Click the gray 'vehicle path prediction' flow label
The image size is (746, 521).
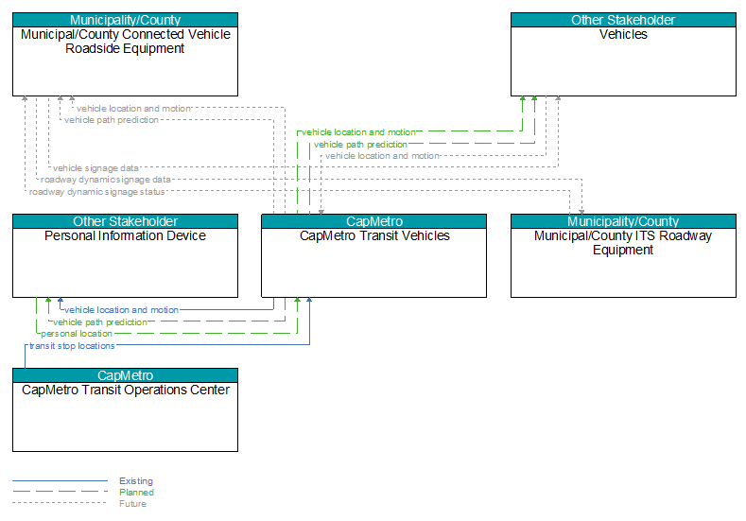[x=112, y=120]
